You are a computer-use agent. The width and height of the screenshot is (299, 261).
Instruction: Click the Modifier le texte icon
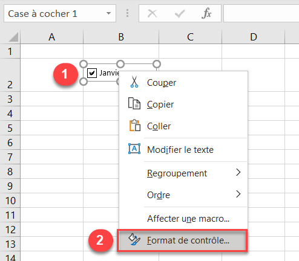[x=134, y=149]
